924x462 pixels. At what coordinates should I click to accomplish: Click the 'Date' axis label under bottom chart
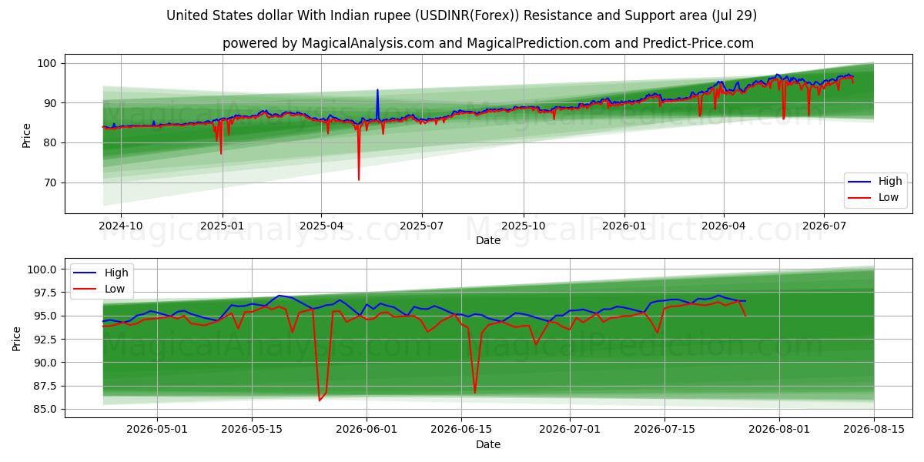(x=488, y=444)
